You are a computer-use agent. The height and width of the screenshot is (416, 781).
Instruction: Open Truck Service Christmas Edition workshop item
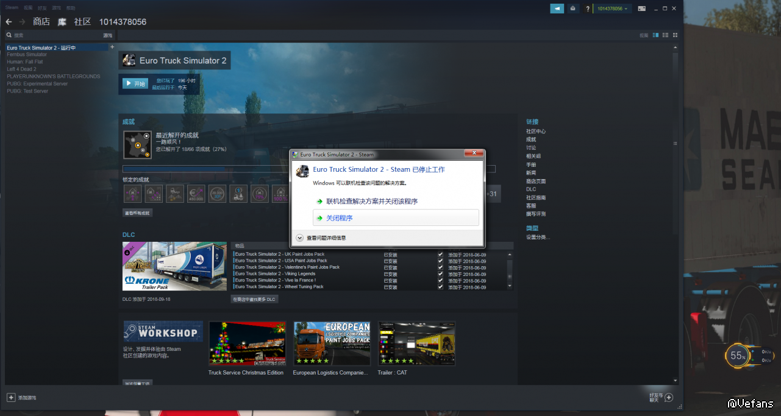coord(247,344)
